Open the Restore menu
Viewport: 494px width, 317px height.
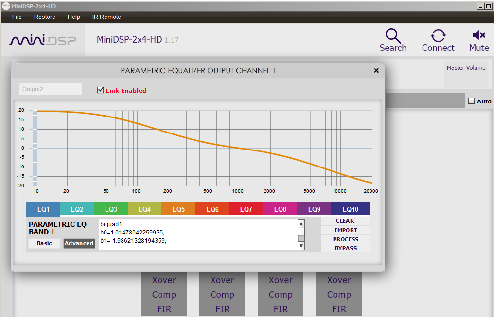point(44,17)
